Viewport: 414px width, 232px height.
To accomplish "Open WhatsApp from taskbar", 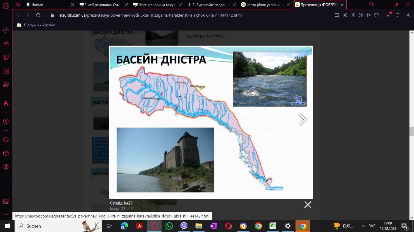I will click(169, 226).
